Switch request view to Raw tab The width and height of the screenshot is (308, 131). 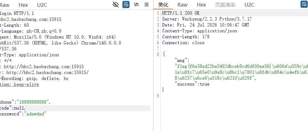5,5
